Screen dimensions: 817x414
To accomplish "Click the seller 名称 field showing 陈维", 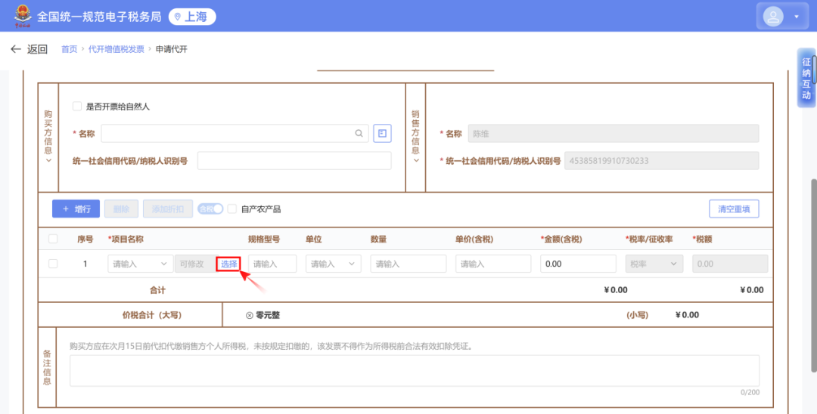I will tap(614, 133).
